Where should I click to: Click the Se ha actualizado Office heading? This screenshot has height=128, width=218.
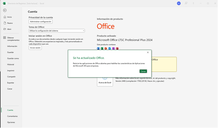(89, 58)
